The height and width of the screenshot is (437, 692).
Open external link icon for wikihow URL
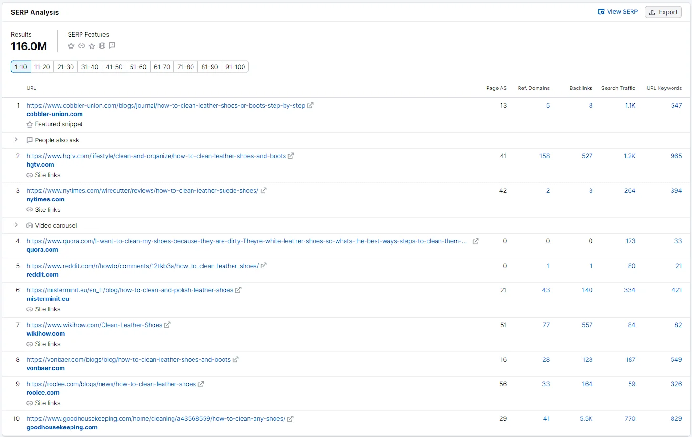[167, 325]
